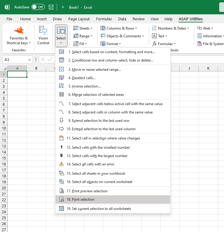Open the File & System dropdown

click(x=211, y=44)
